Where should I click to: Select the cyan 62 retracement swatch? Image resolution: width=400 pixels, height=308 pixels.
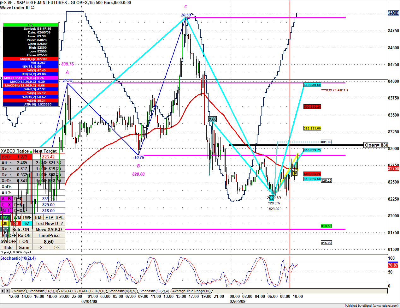point(27,223)
